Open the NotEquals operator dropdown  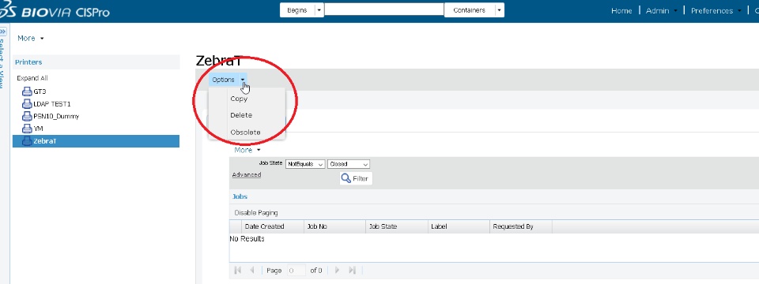tap(305, 164)
